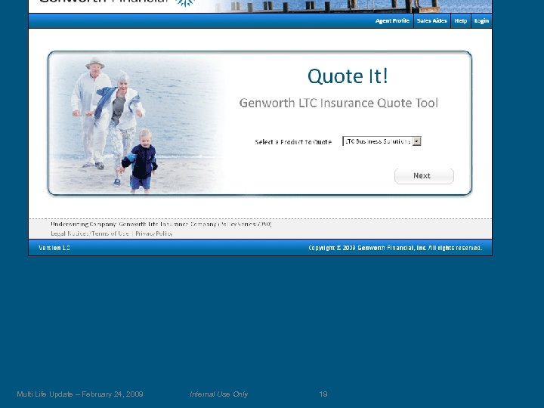Click the 'Internal Use Only' text

click(218, 394)
